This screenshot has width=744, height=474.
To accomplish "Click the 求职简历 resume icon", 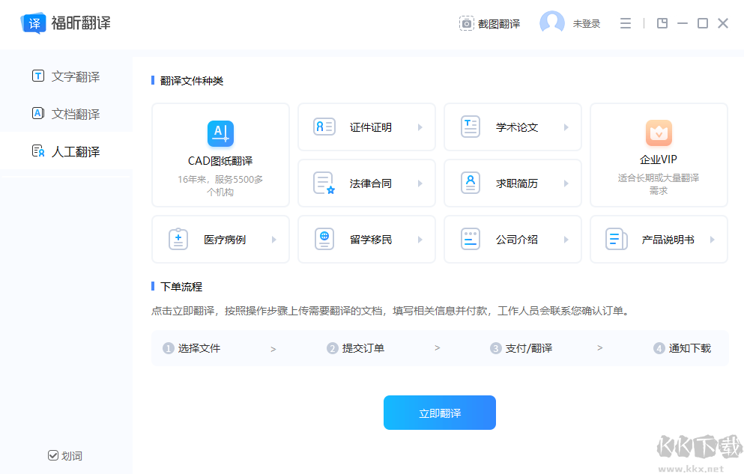I will coord(470,183).
